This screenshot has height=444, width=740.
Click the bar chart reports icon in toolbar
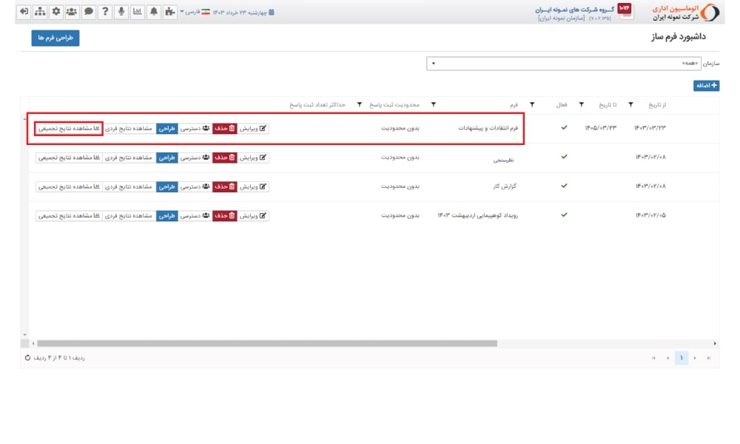(137, 12)
